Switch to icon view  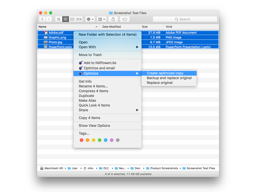click(x=59, y=19)
